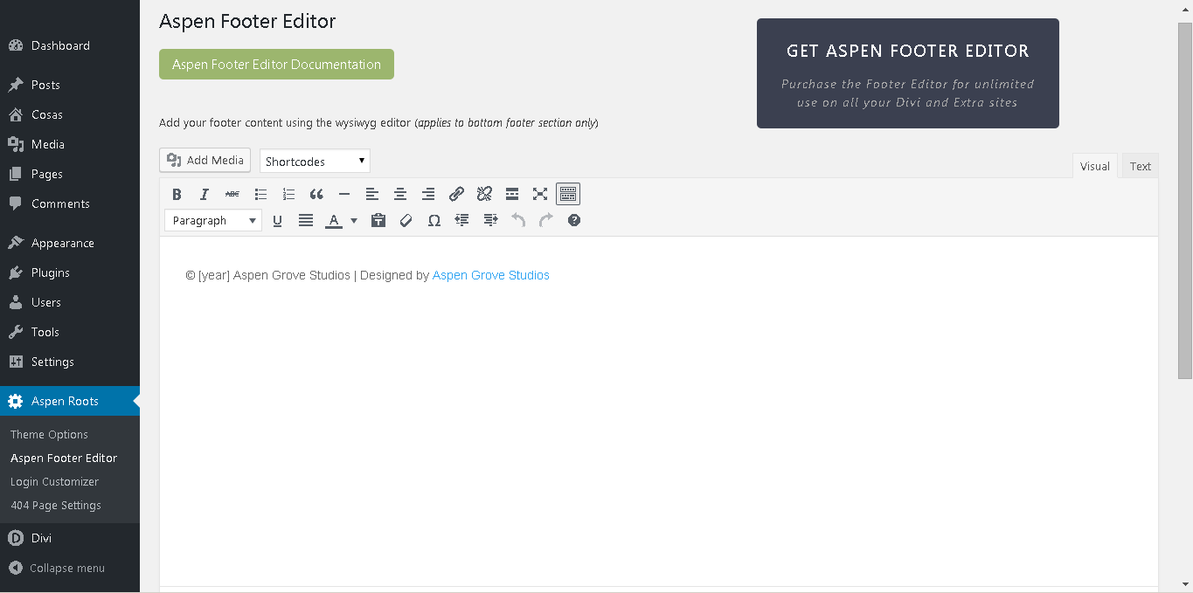Open the Comments menu
This screenshot has height=593, width=1193.
(70, 203)
